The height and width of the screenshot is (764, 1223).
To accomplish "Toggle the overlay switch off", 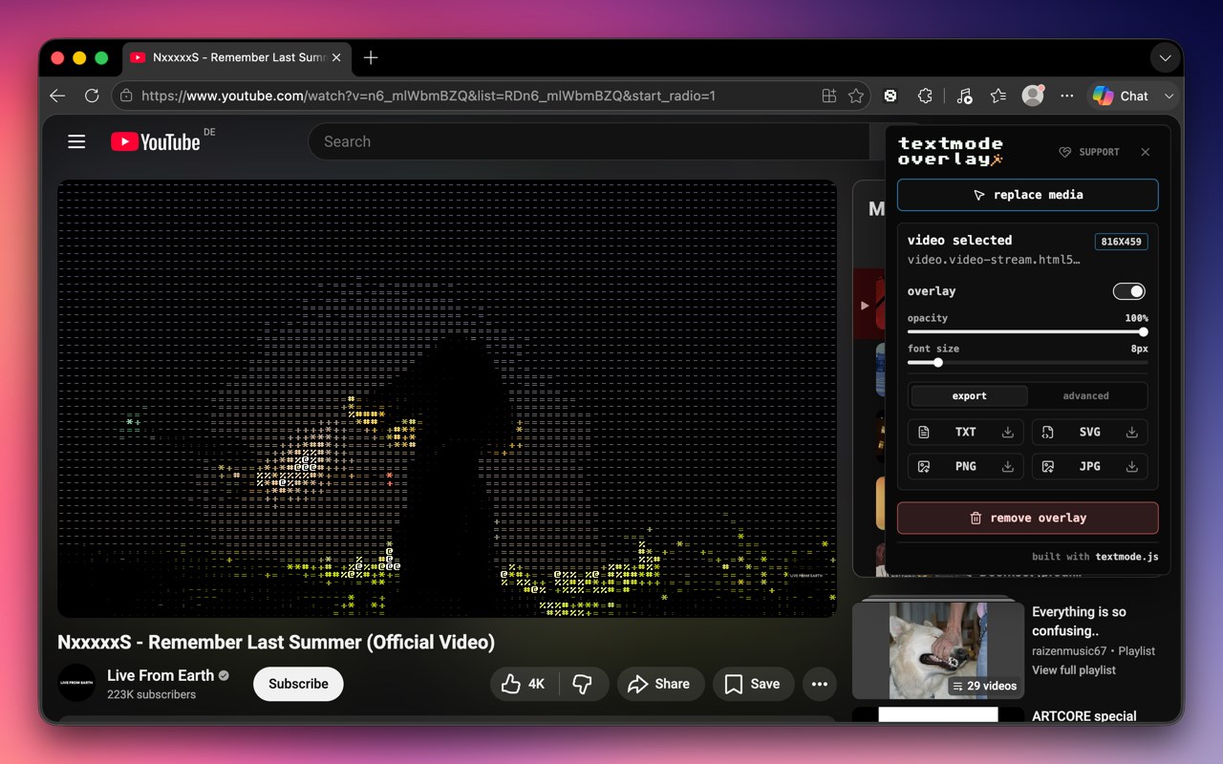I will point(1128,291).
